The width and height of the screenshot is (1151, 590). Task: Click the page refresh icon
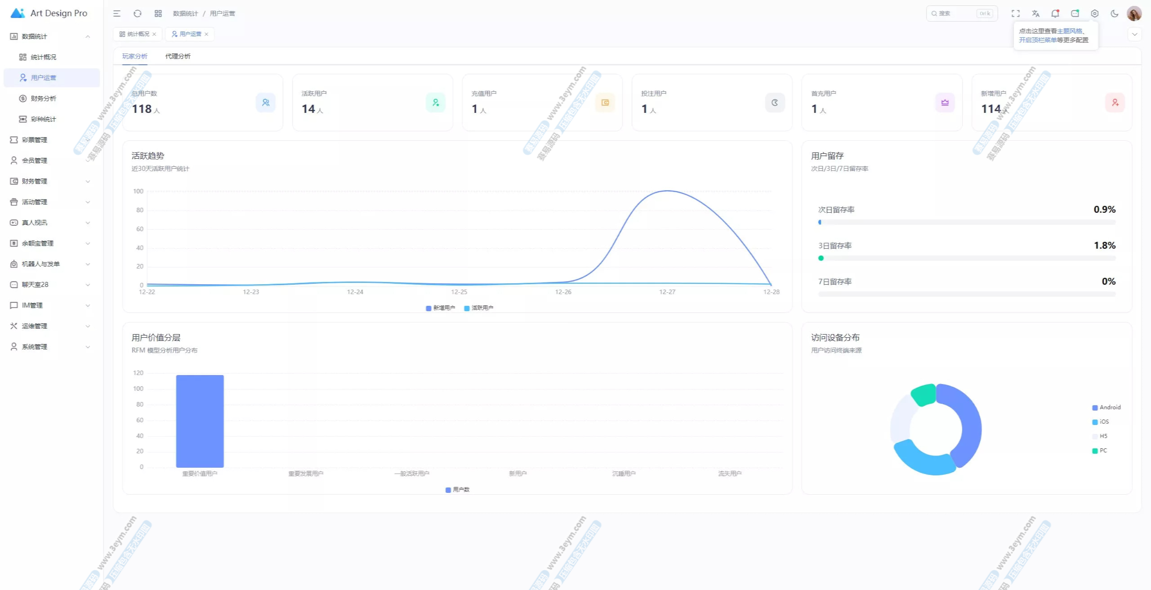tap(138, 13)
